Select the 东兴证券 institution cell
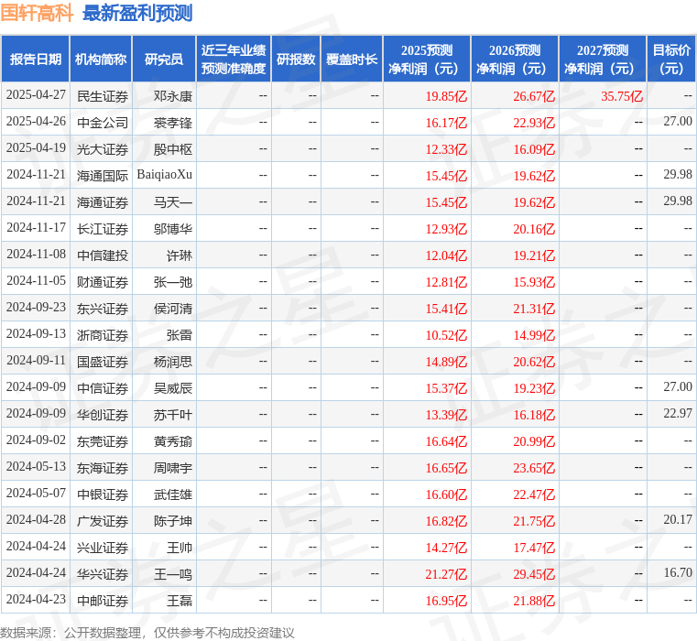This screenshot has height=641, width=697. coord(103,309)
